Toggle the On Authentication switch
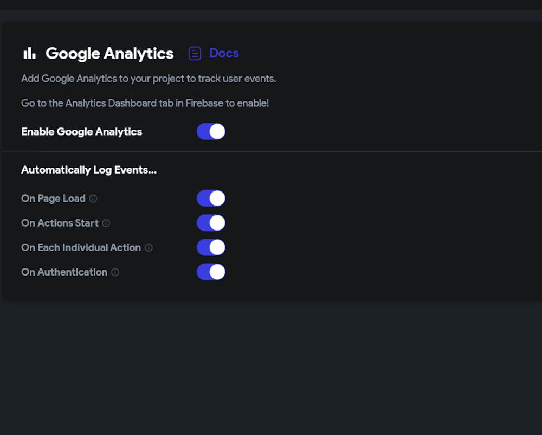Screen dimensions: 542x435 pyautogui.click(x=211, y=272)
